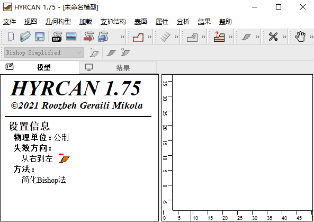The height and width of the screenshot is (222, 314).
Task: Minimize the HYRCAN window
Action: point(255,7)
